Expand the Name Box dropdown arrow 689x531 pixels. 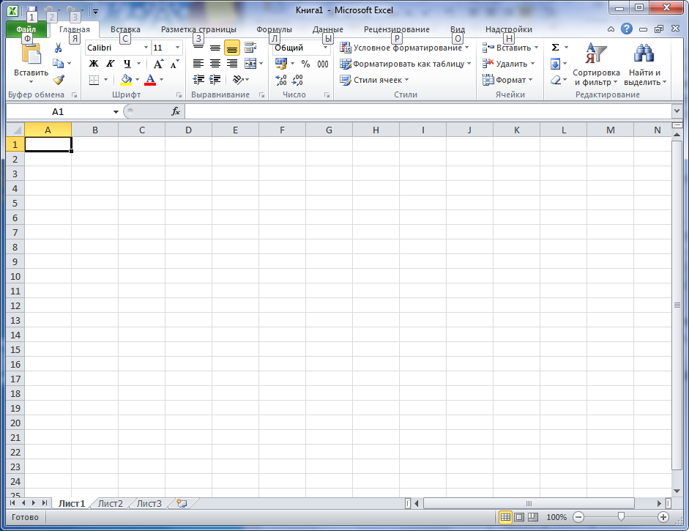point(116,111)
